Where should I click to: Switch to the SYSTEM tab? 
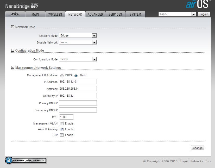(135, 14)
